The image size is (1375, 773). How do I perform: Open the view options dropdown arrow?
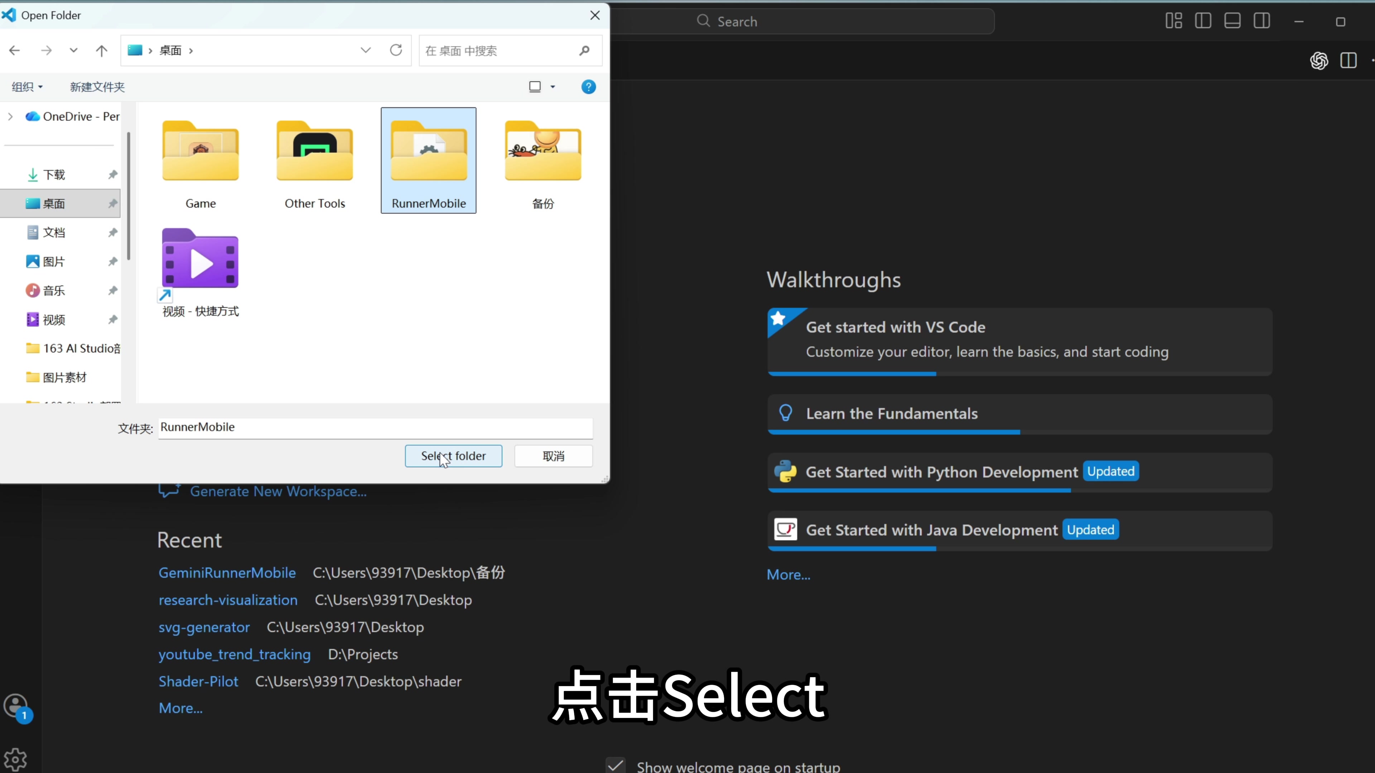[x=553, y=87]
